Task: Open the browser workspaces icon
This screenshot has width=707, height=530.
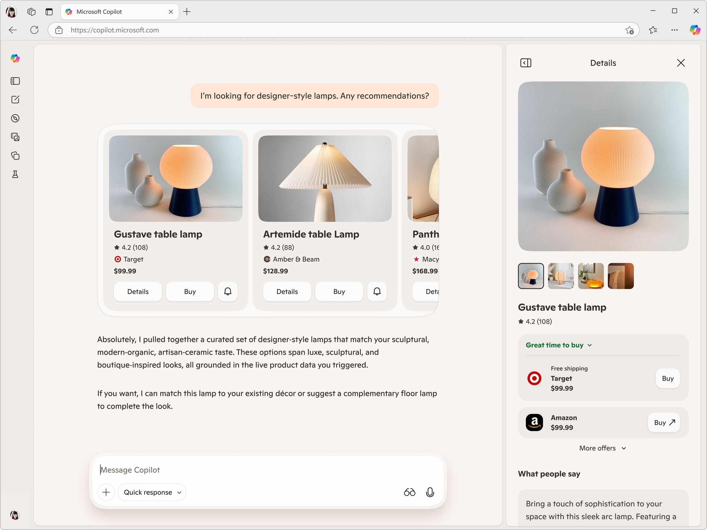Action: click(31, 12)
